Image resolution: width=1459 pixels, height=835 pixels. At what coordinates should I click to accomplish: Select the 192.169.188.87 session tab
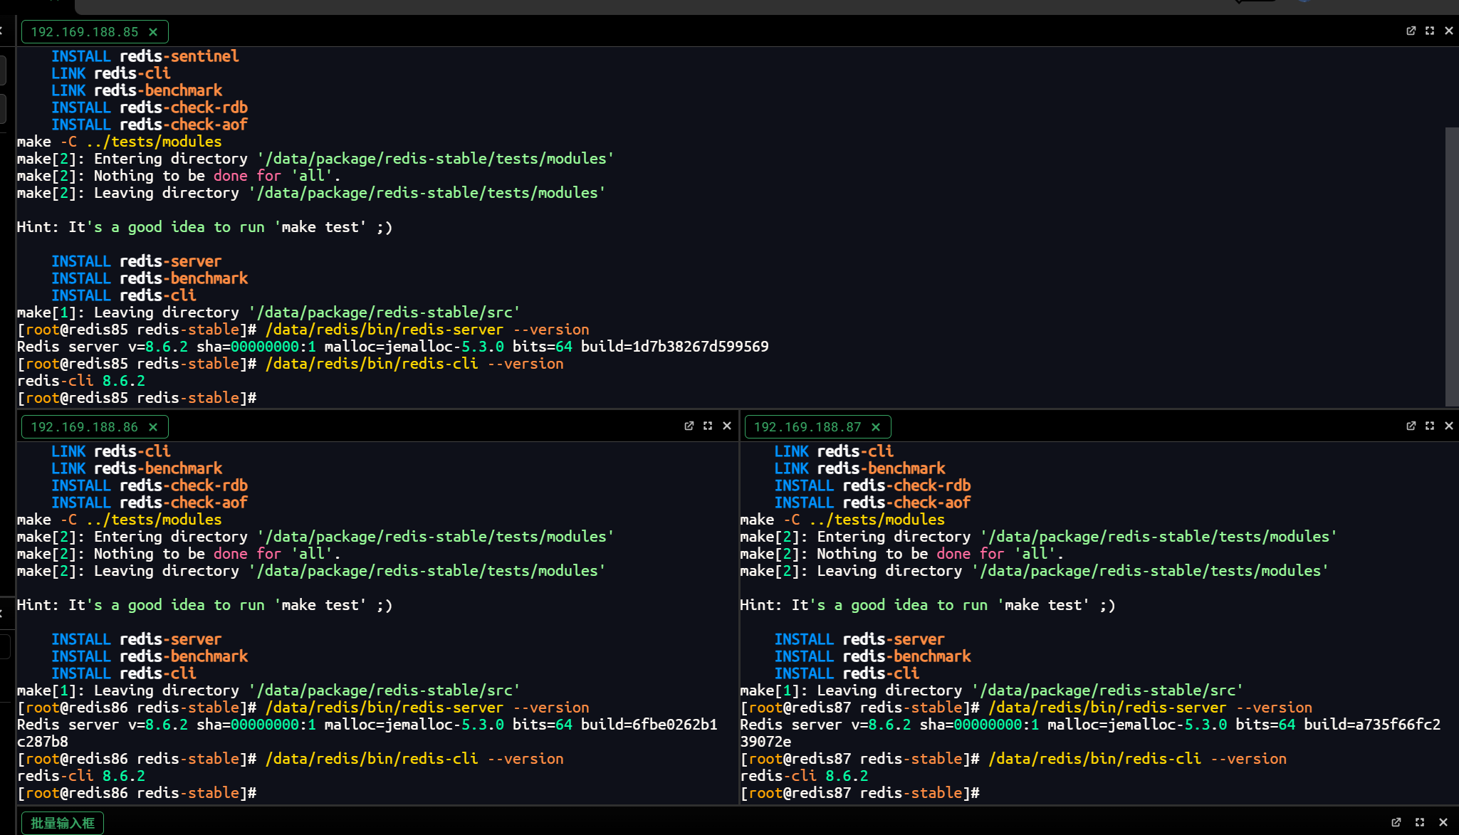point(807,427)
